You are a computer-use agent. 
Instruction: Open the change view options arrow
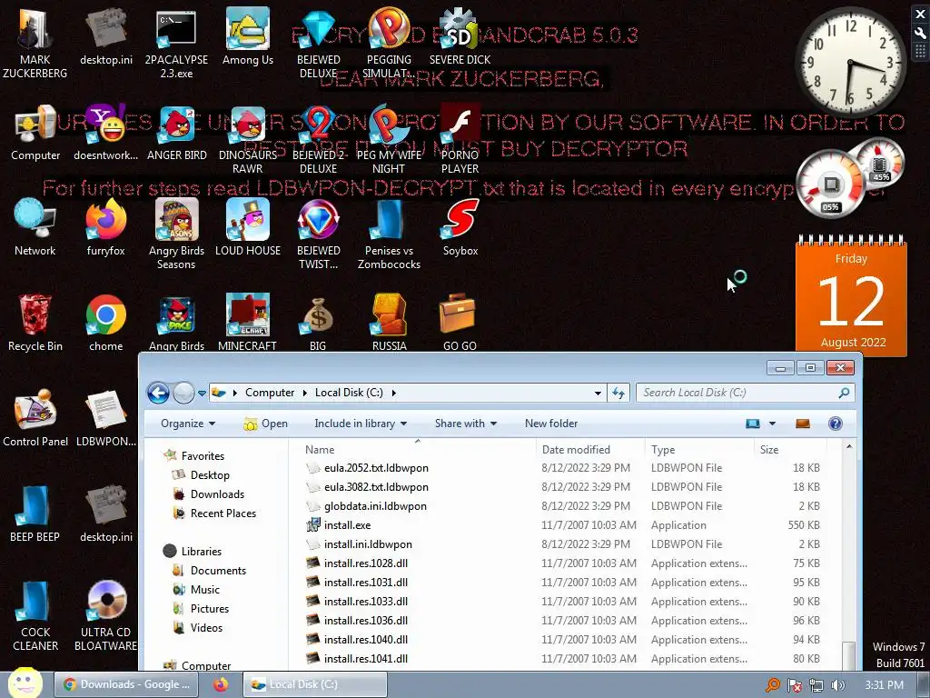(x=772, y=424)
